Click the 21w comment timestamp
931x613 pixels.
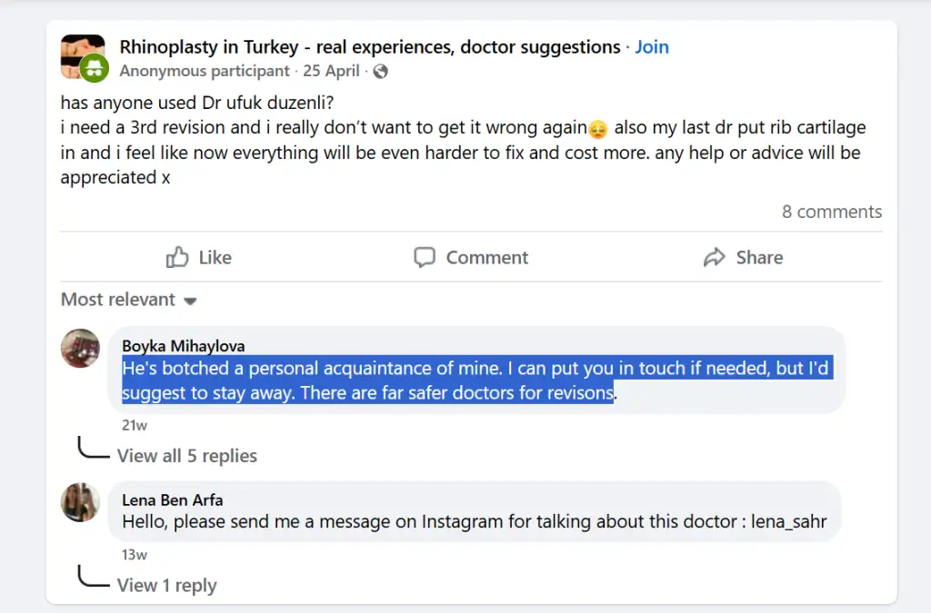pos(135,425)
